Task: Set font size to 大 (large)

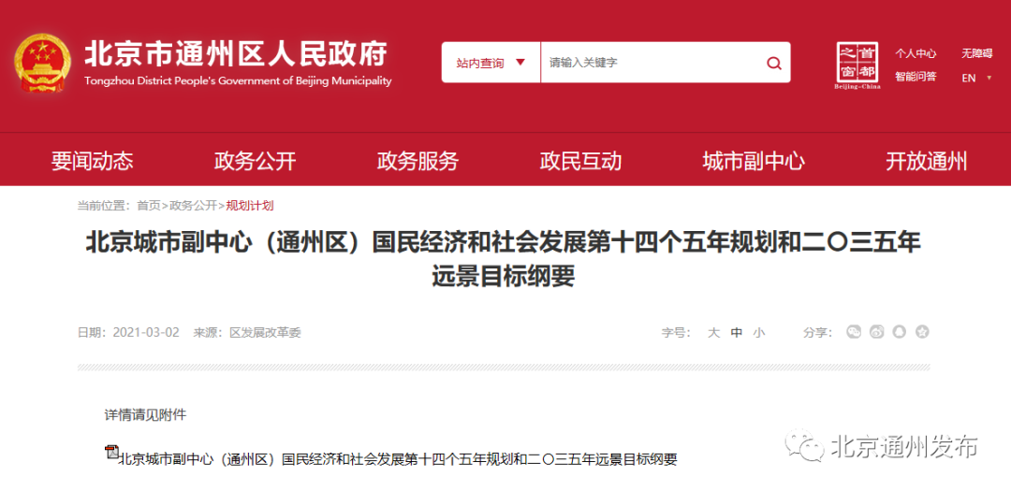Action: point(713,332)
